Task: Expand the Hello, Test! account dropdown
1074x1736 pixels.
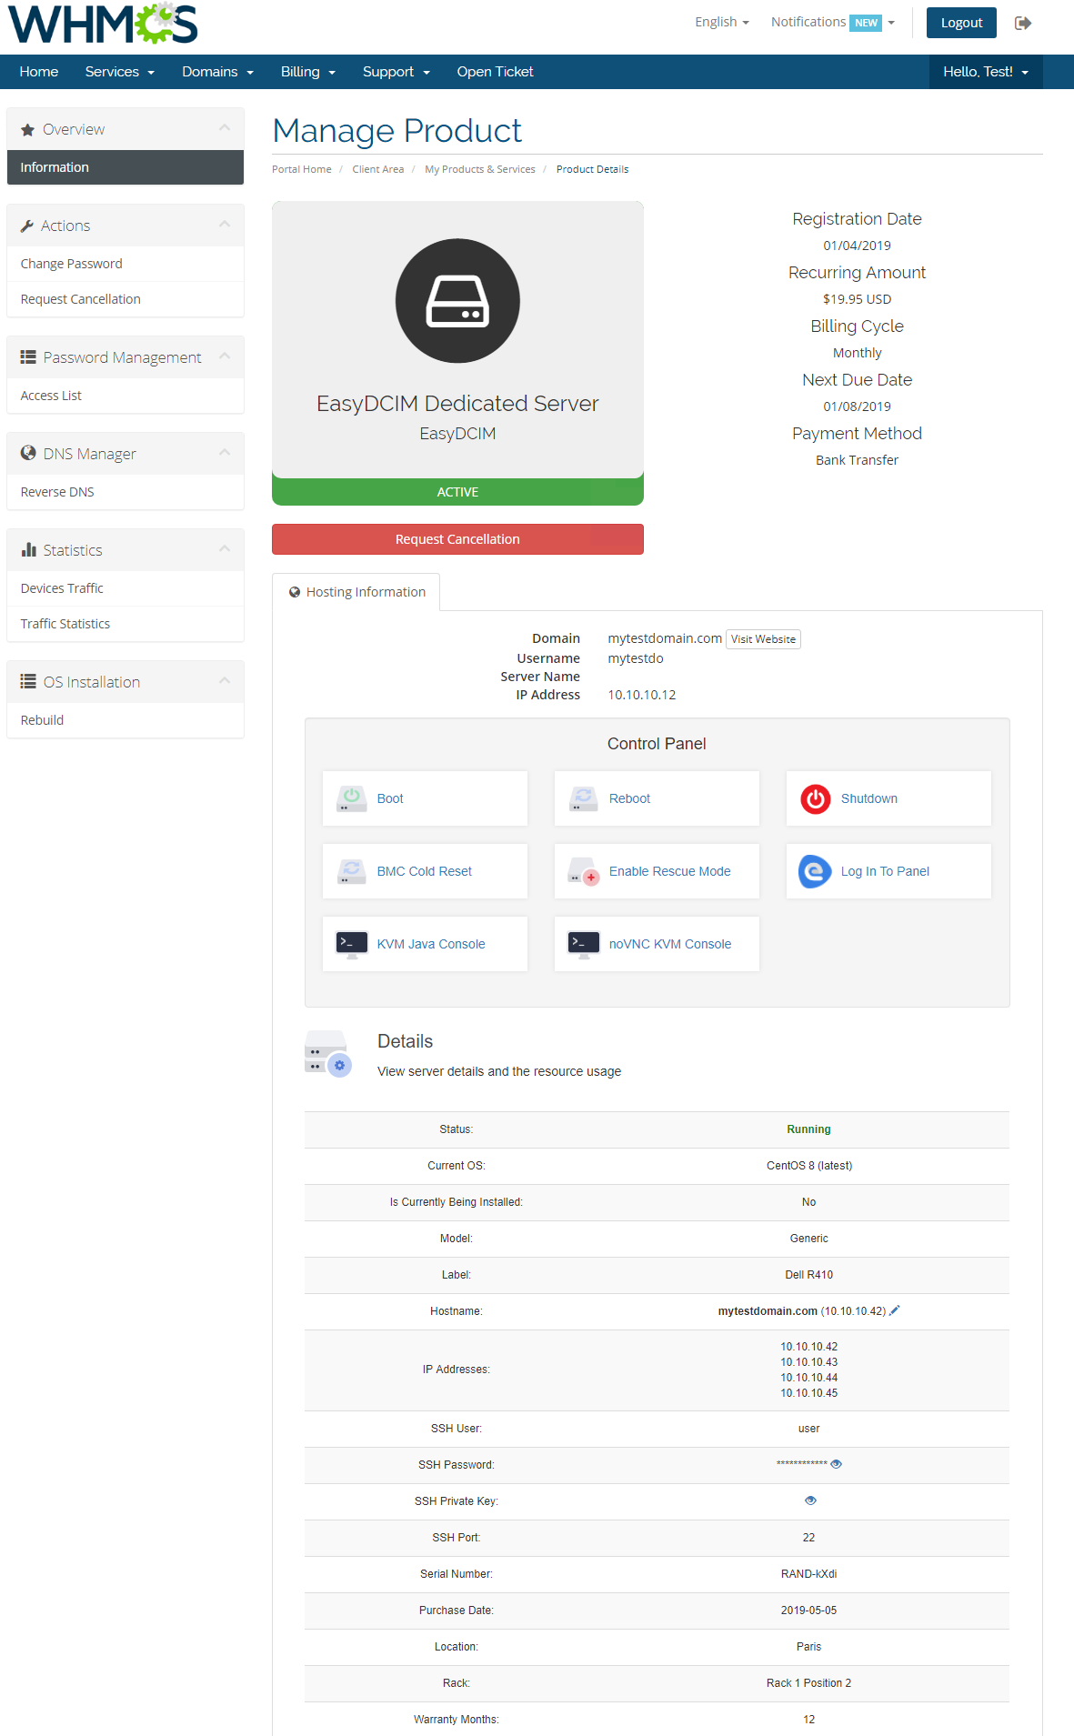Action: pyautogui.click(x=985, y=72)
